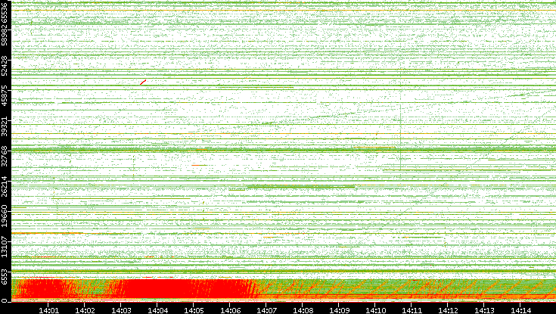
Task: Select the 14:06 time axis label
Action: tap(231, 309)
